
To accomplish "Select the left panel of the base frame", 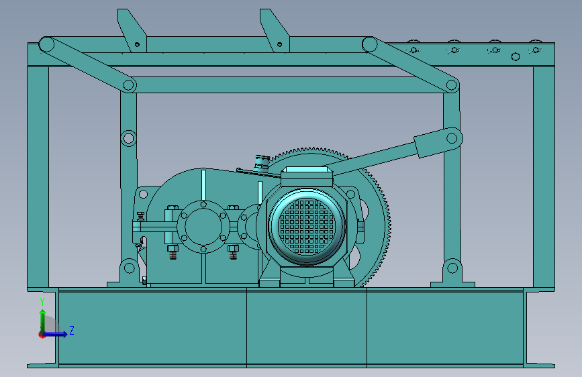I will point(152,328).
